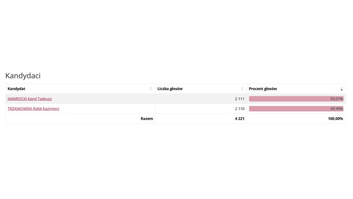Sort by the Procent głosów header

coord(263,88)
